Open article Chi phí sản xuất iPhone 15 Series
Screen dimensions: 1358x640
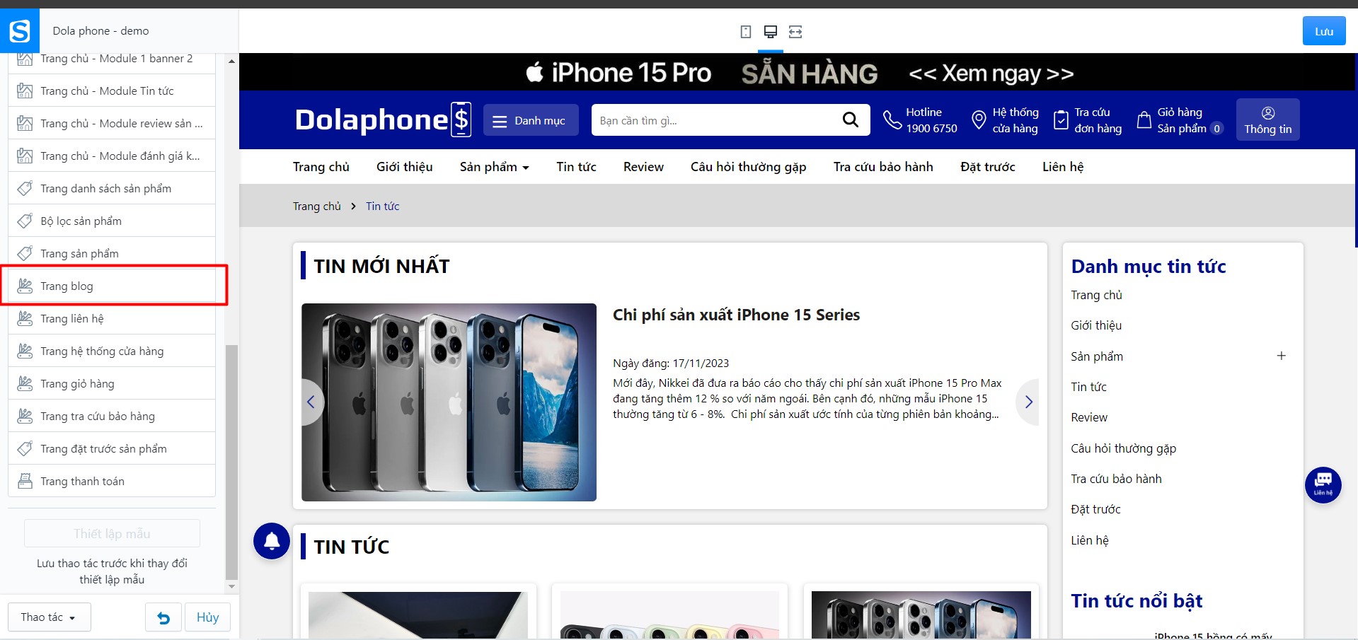[x=736, y=315]
